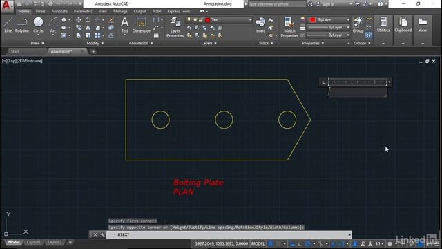This screenshot has width=442, height=249.
Task: Switch to the Express Tools tab
Action: pyautogui.click(x=178, y=11)
